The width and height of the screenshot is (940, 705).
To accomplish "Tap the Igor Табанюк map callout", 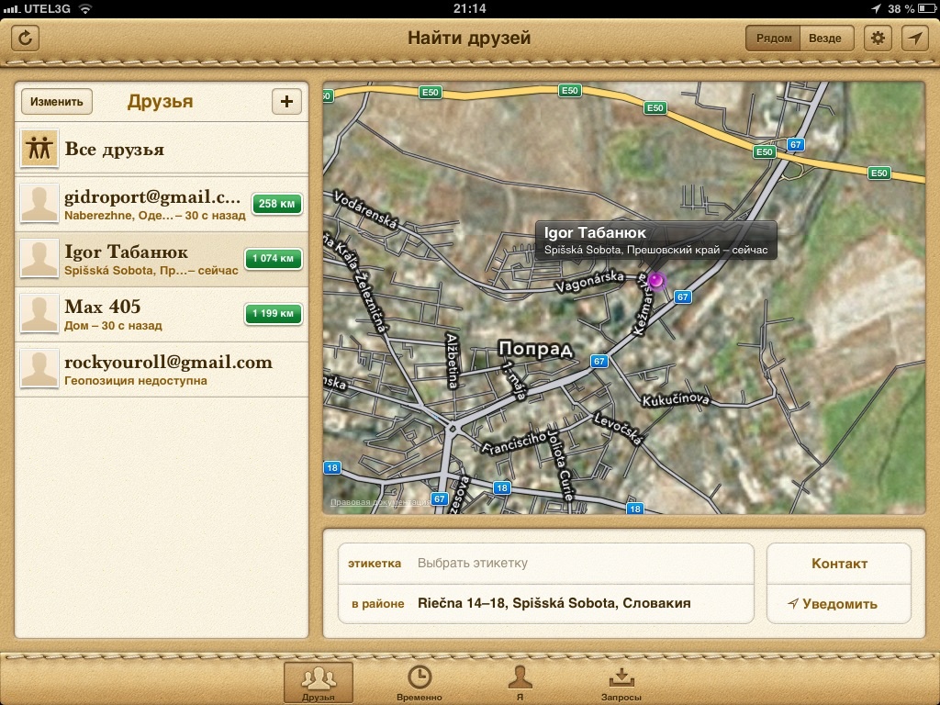I will (655, 240).
